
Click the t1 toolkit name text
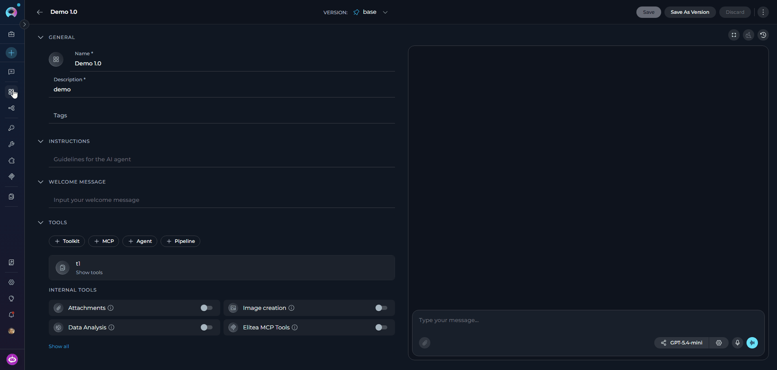coord(78,264)
